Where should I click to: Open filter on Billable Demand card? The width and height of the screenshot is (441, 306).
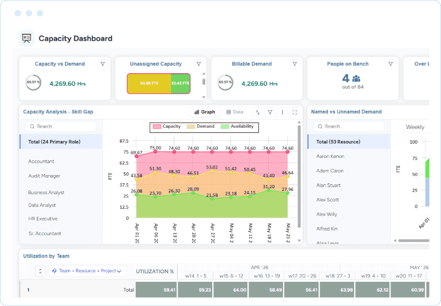295,64
